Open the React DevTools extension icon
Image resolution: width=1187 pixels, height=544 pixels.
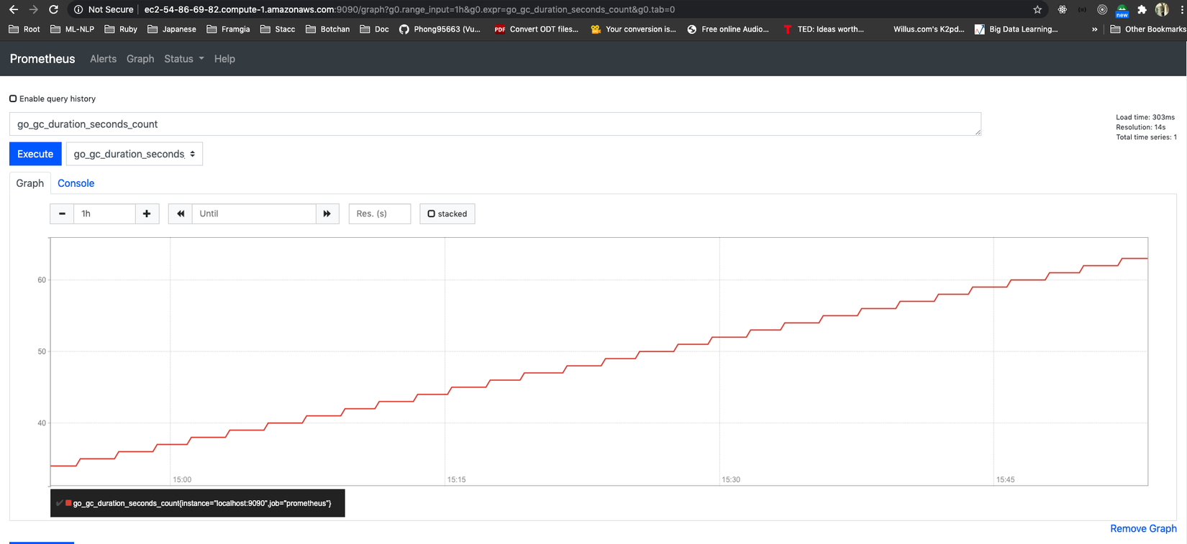click(x=1062, y=9)
